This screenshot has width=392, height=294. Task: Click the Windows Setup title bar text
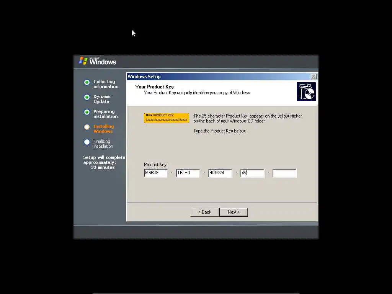144,77
